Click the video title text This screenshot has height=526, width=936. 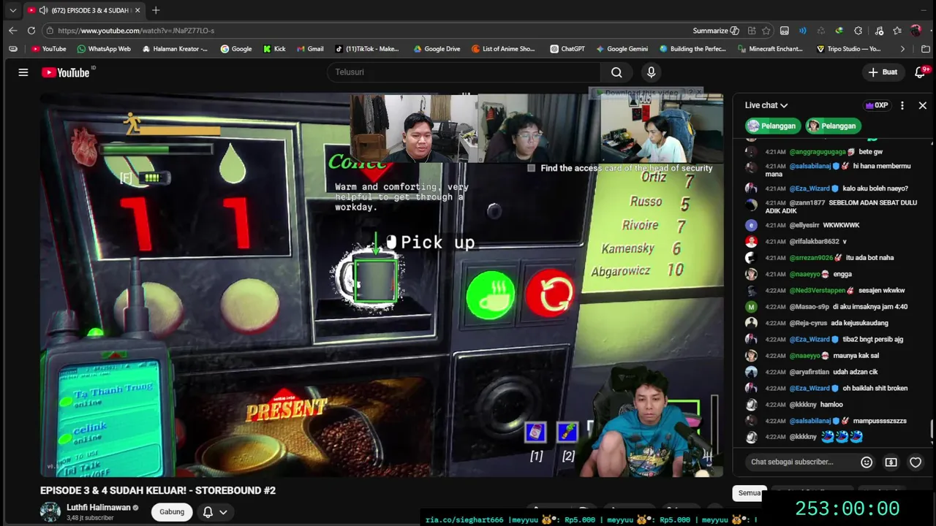[158, 490]
